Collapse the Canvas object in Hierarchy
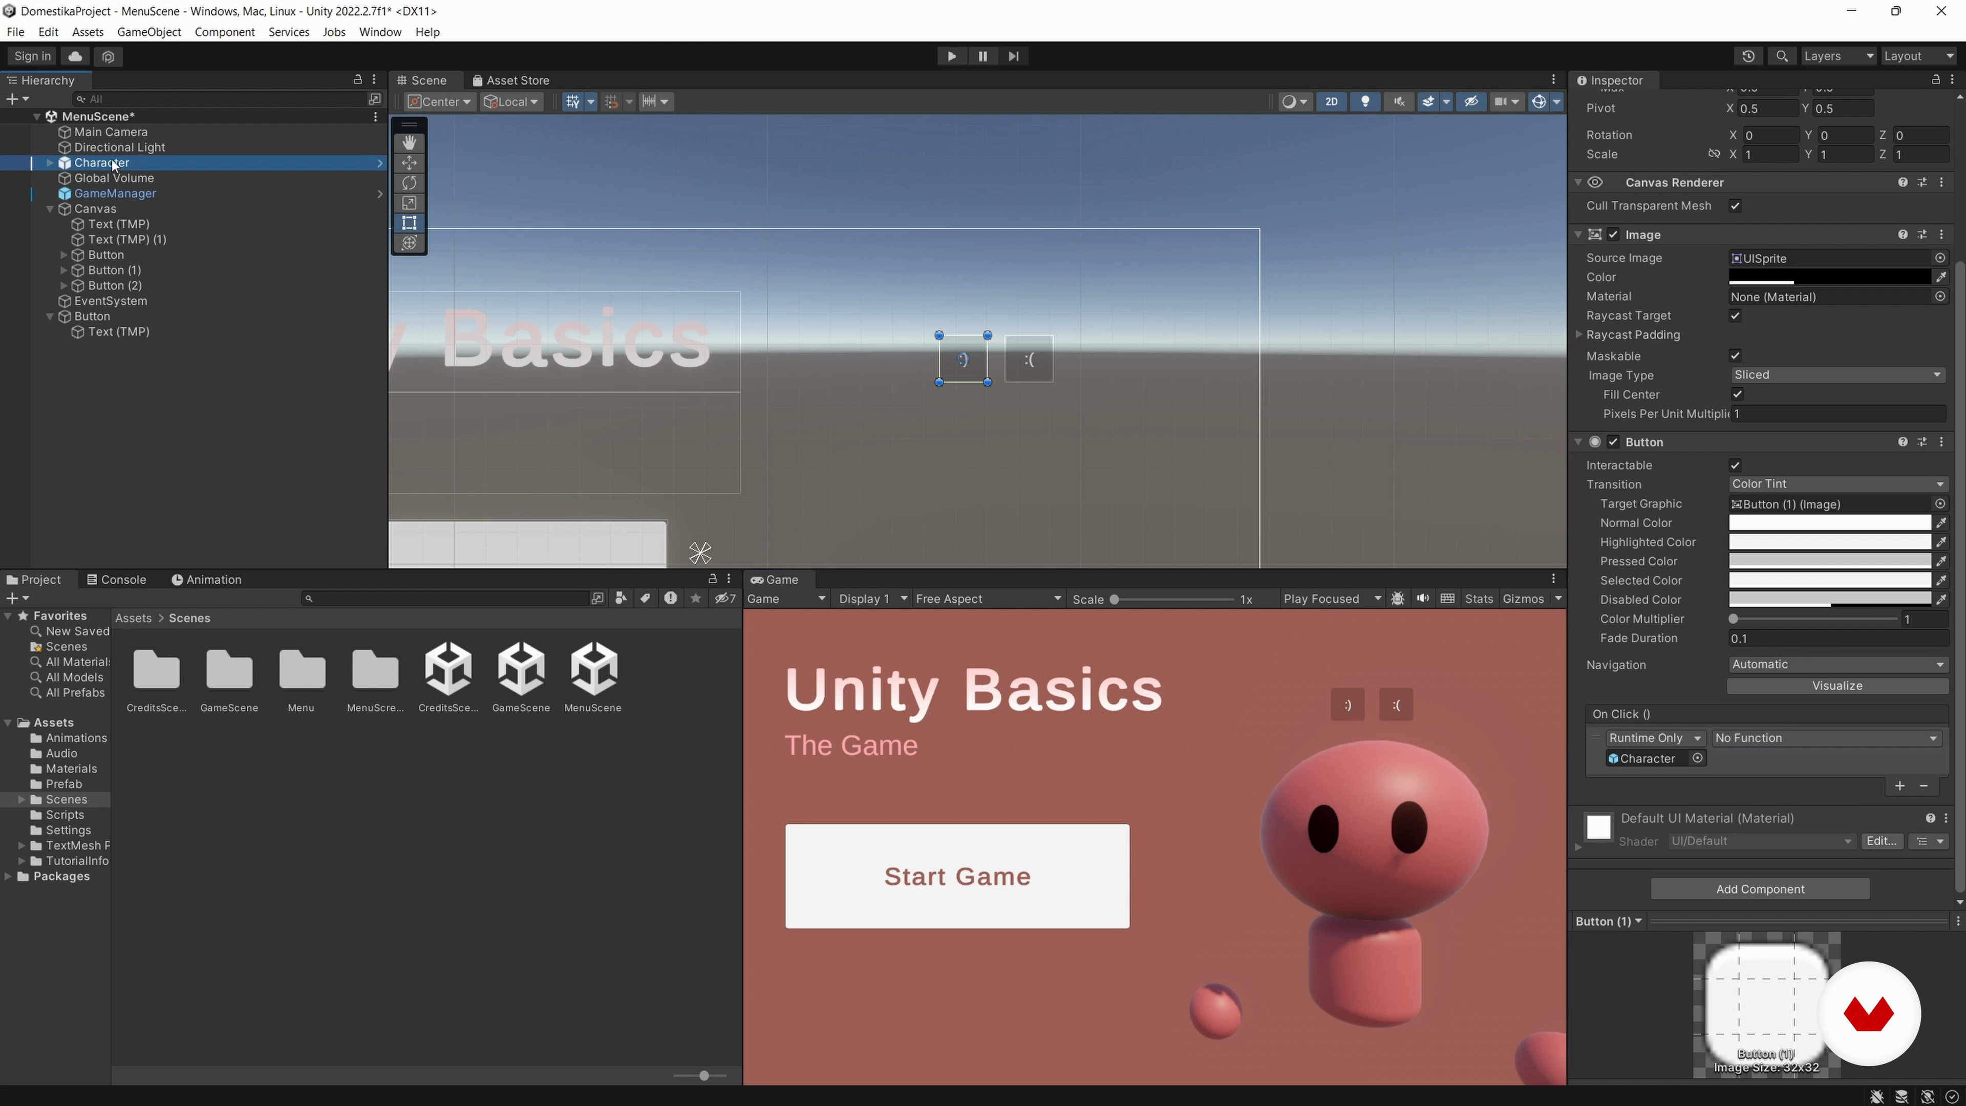 50,209
